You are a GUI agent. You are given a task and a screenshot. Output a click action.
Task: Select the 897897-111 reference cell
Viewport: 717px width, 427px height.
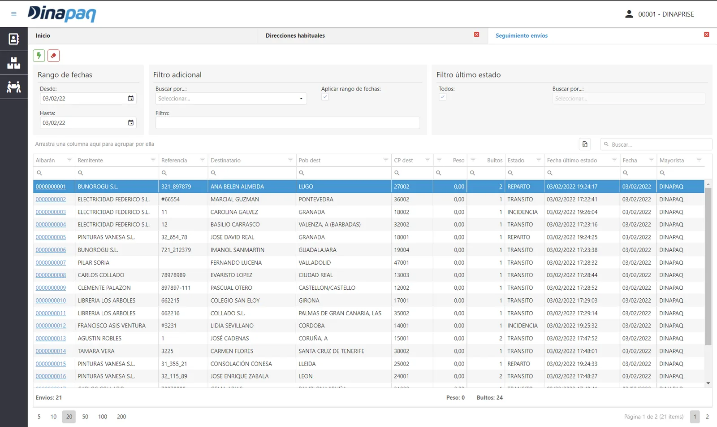tap(183, 288)
